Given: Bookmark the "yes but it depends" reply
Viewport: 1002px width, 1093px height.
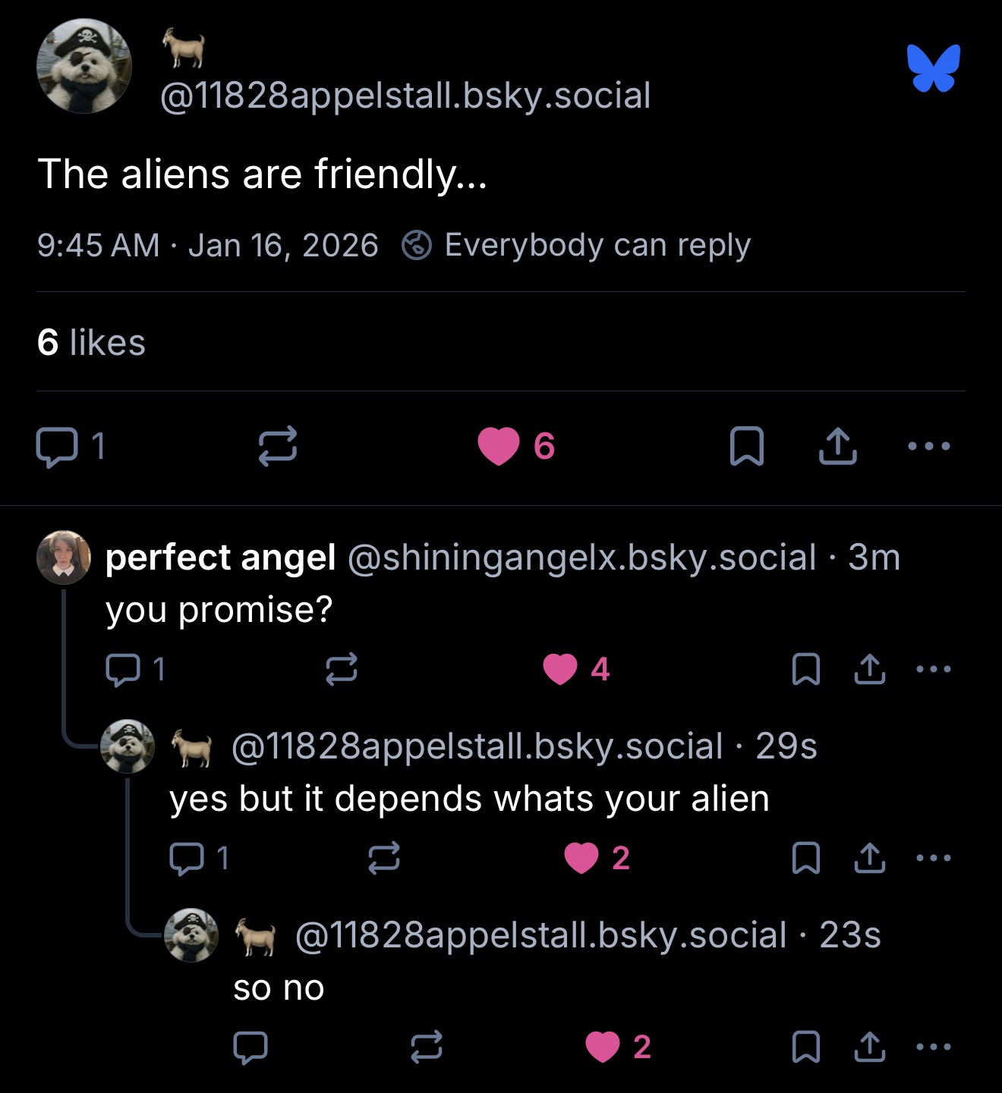Looking at the screenshot, I should (x=805, y=858).
